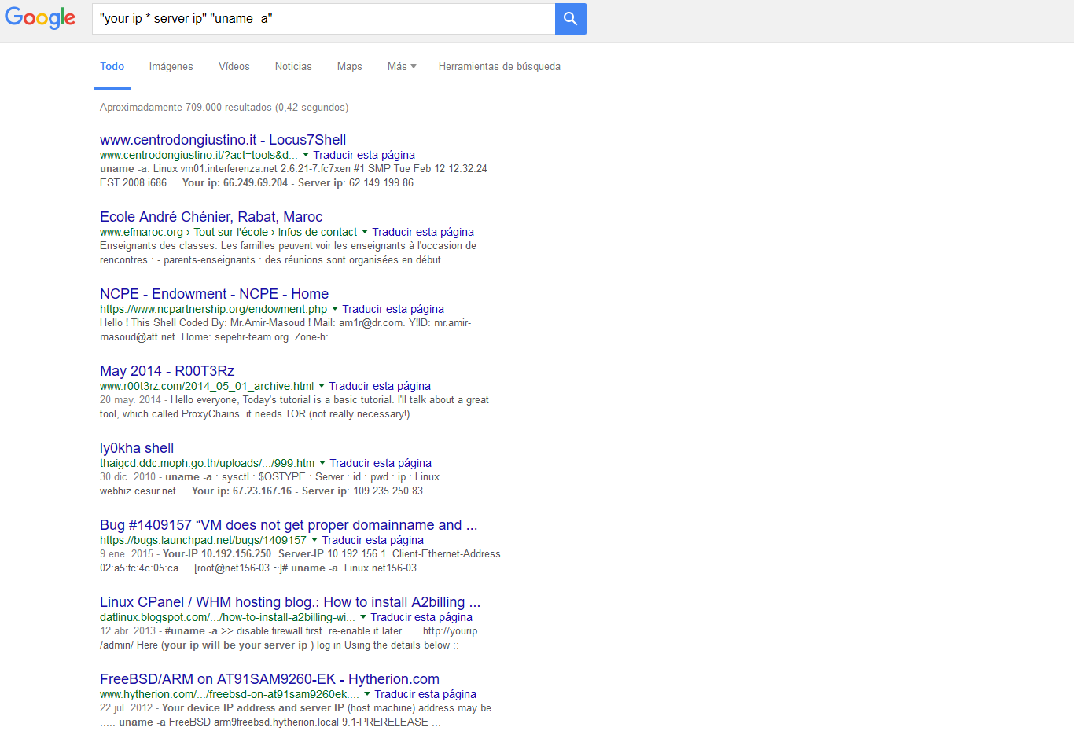Image resolution: width=1074 pixels, height=735 pixels.
Task: Open result May 2014 - R00T3Rz
Action: point(167,371)
